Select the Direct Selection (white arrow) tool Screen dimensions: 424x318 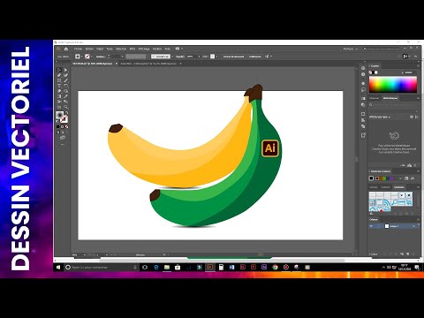point(65,70)
